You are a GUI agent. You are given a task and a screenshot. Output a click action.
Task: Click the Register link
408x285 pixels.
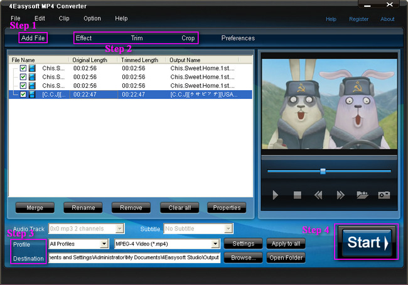pyautogui.click(x=358, y=19)
